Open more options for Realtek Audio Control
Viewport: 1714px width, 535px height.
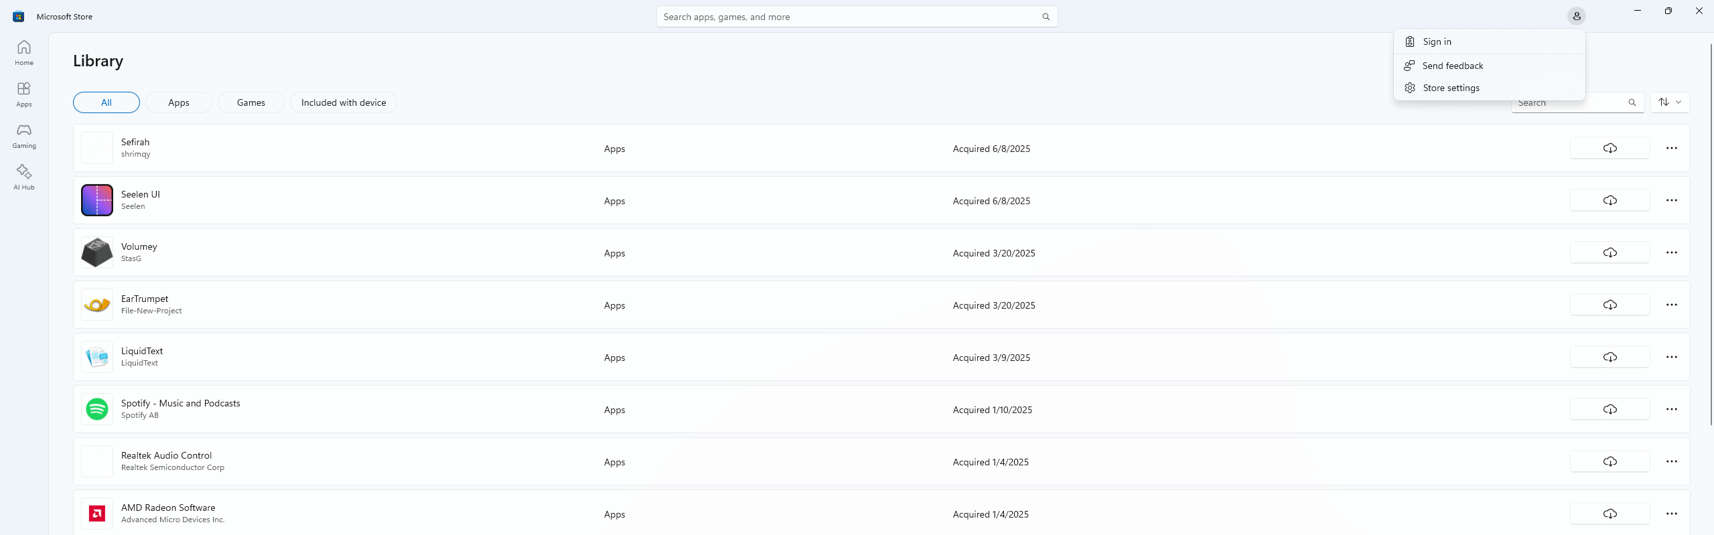1671,461
